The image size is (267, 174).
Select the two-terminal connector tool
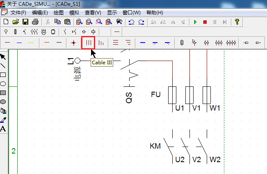(206, 43)
